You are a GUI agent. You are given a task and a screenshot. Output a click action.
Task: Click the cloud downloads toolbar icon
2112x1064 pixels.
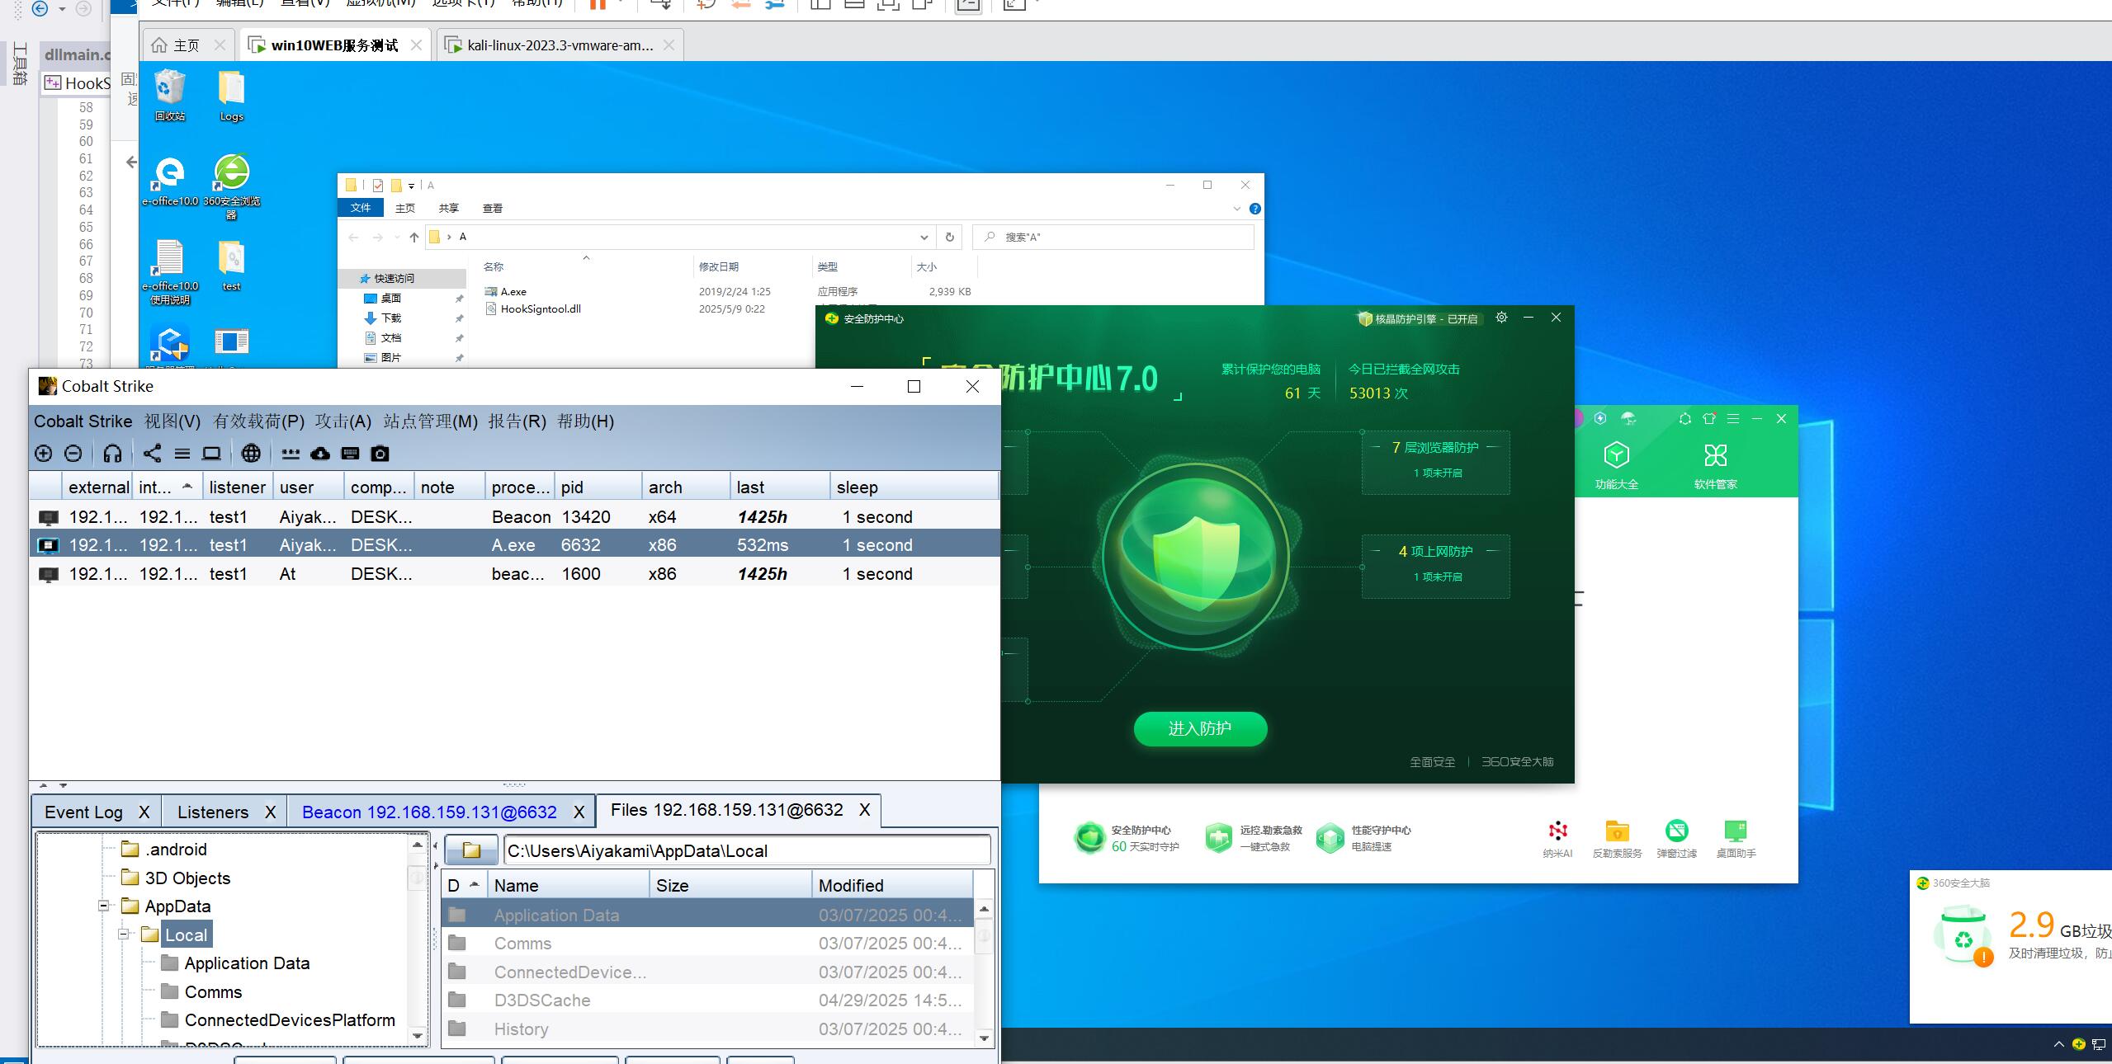coord(320,454)
